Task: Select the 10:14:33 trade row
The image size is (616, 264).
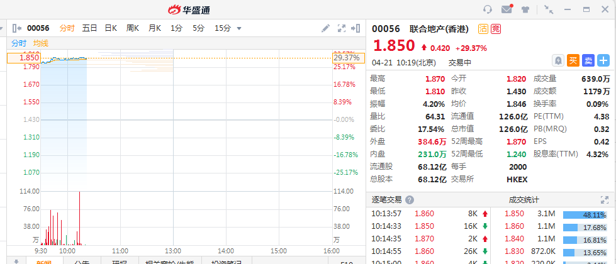Action: [x=429, y=226]
